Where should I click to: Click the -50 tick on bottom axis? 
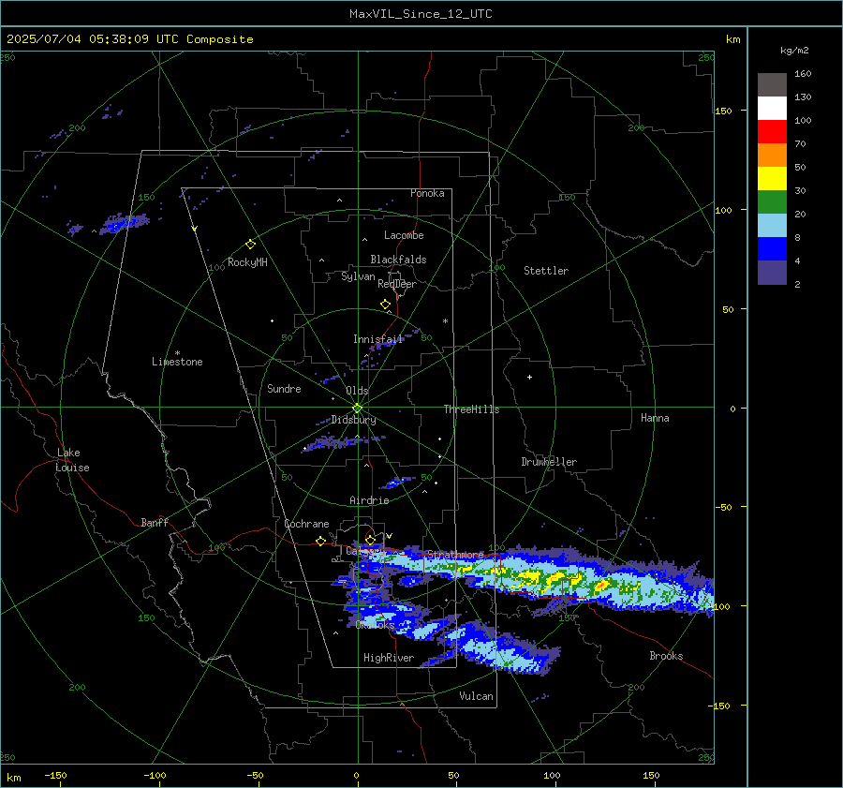click(255, 775)
